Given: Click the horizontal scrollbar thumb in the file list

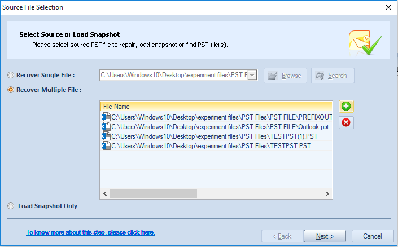Looking at the screenshot, I should [154, 194].
